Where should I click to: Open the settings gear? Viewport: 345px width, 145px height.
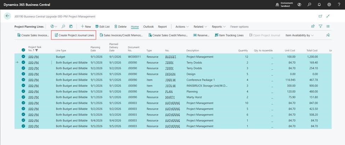(x=329, y=5)
